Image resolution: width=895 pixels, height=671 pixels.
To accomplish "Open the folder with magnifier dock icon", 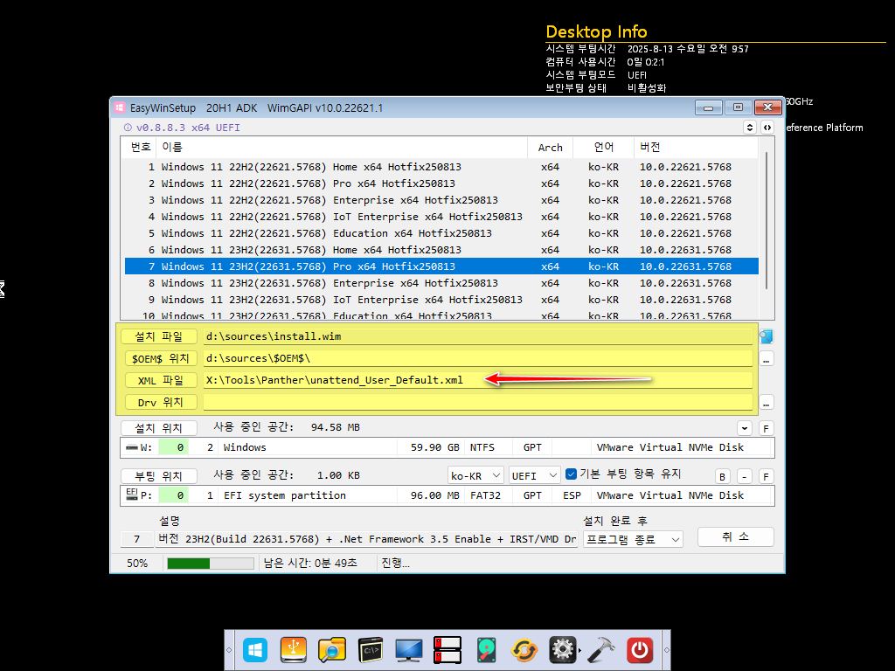I will point(332,650).
